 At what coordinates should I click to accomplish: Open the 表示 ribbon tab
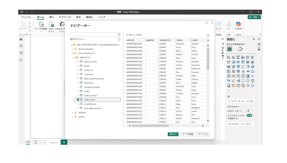(x=78, y=17)
